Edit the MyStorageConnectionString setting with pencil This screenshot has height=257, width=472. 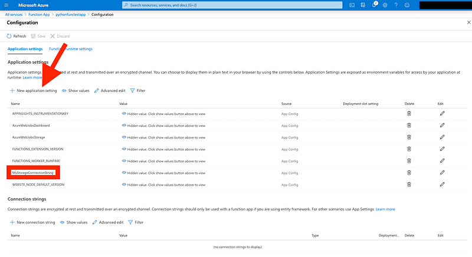coord(442,172)
